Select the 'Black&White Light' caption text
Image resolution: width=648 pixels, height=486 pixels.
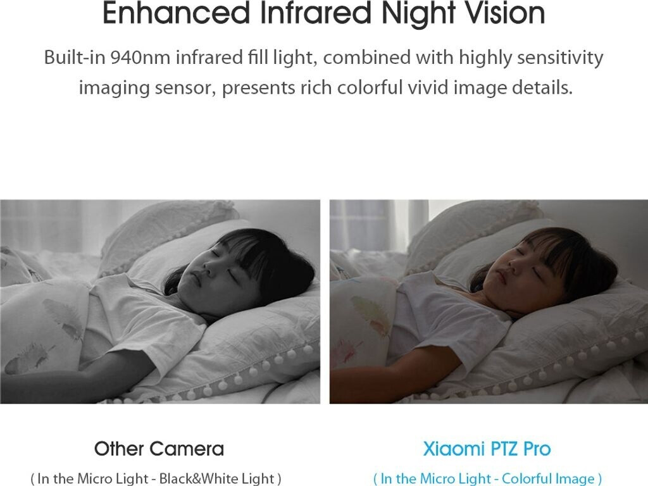217,478
